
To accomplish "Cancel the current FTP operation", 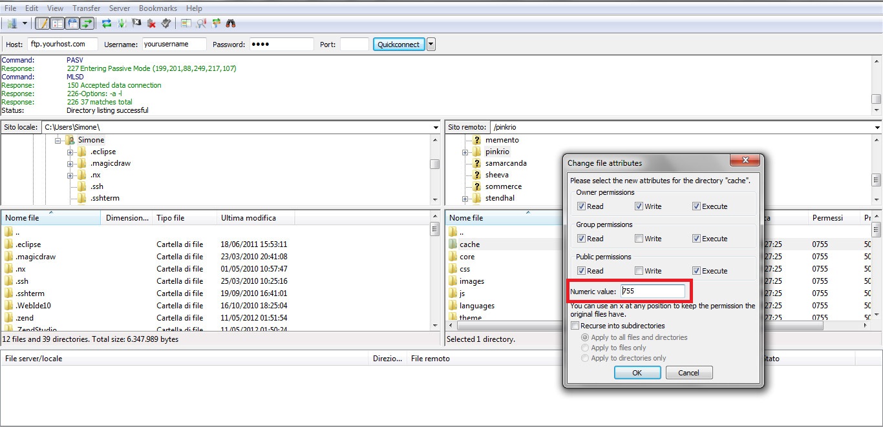I will (136, 23).
